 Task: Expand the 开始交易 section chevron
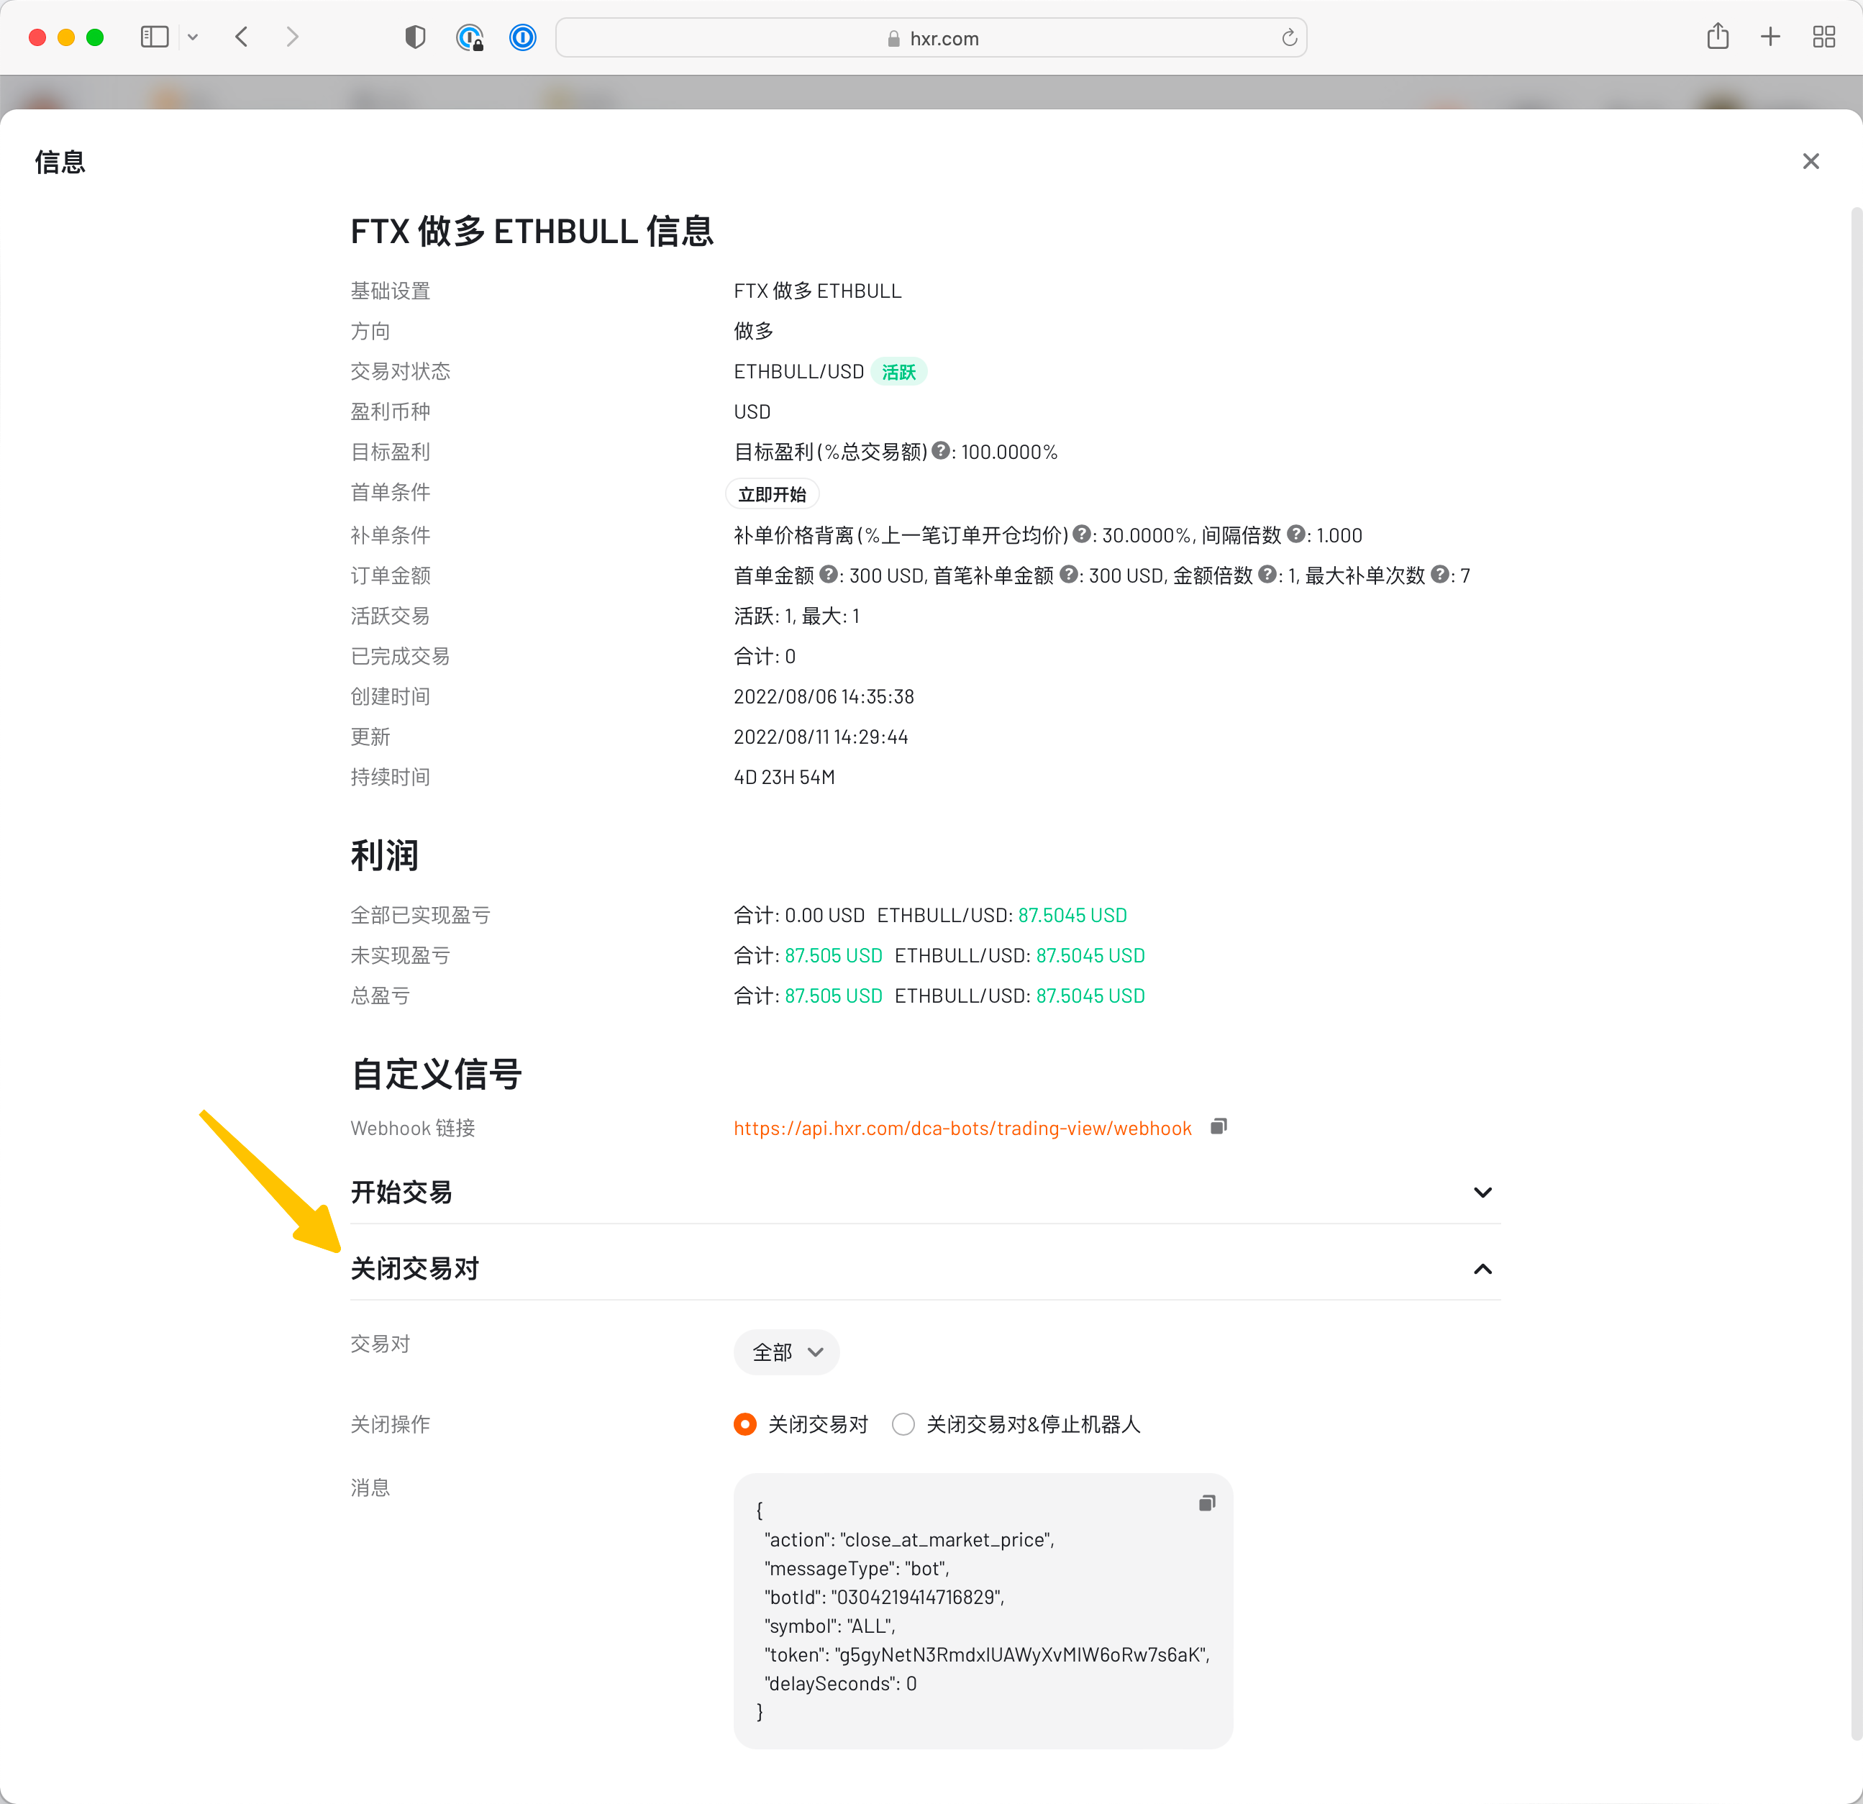[1482, 1192]
